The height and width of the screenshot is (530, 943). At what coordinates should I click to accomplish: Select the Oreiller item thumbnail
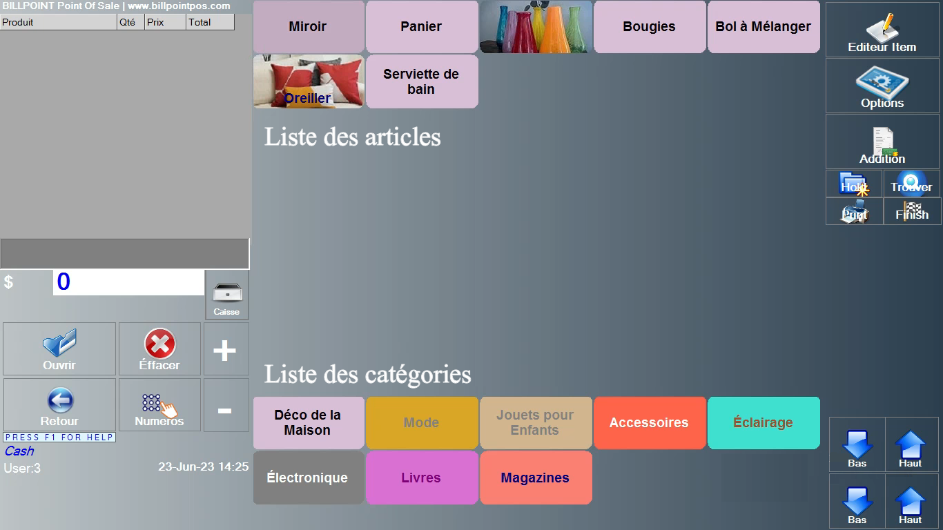308,81
